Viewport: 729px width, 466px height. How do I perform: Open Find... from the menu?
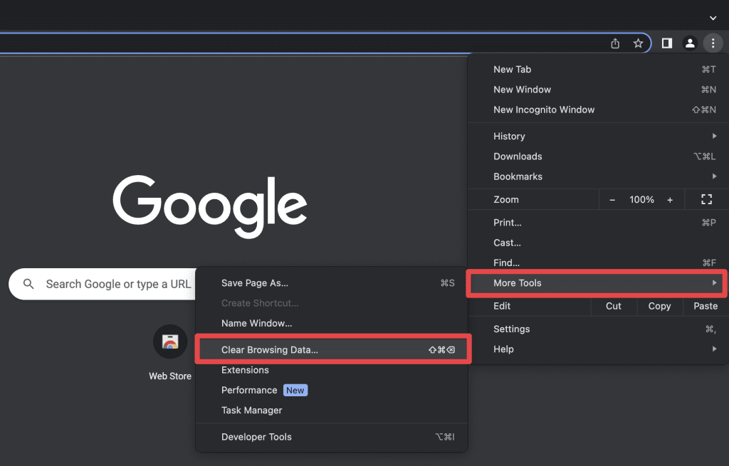click(598, 263)
